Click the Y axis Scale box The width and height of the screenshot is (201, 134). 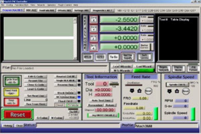pyautogui.click(x=147, y=29)
